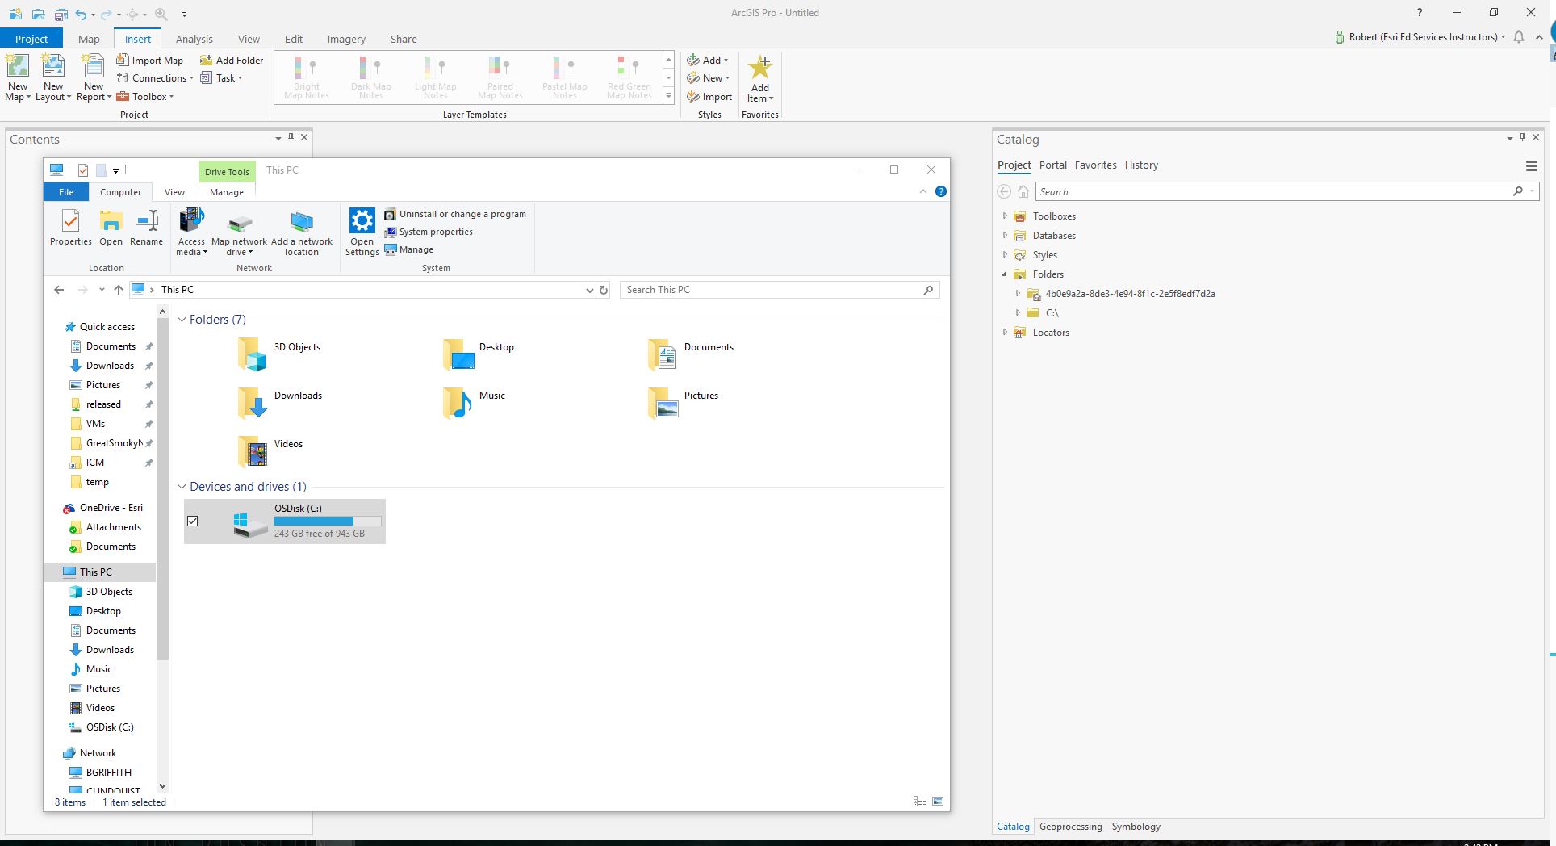Click Import Map in the ribbon
The width and height of the screenshot is (1556, 846).
pos(150,61)
